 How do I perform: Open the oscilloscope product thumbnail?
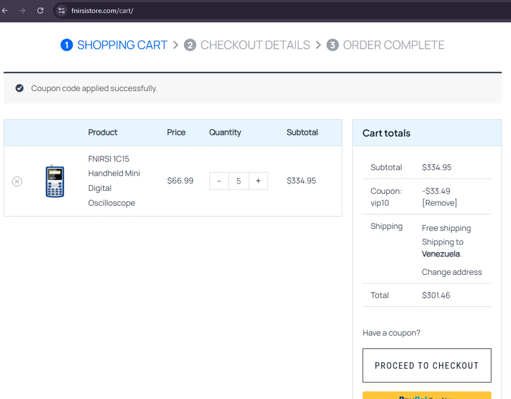55,181
